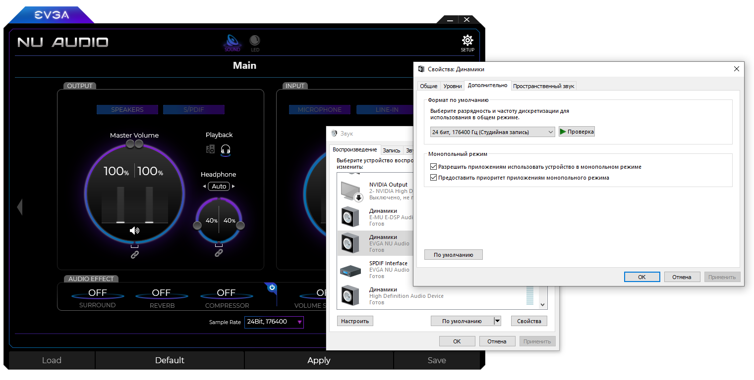Image resolution: width=754 pixels, height=380 pixels.
Task: Open the SOUND section in NU Audio
Action: pos(232,43)
